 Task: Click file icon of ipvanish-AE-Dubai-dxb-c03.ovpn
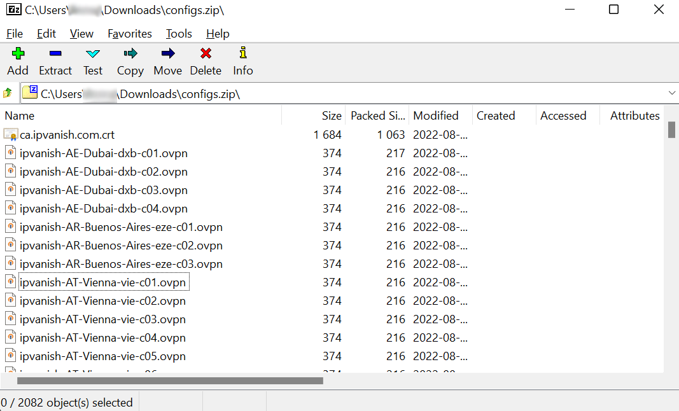[x=11, y=190]
